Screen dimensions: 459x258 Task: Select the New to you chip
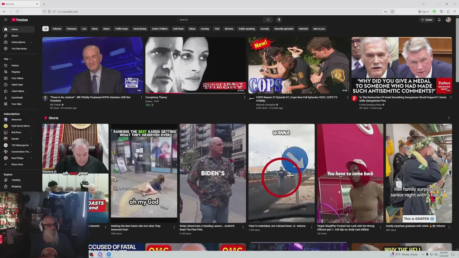click(319, 29)
